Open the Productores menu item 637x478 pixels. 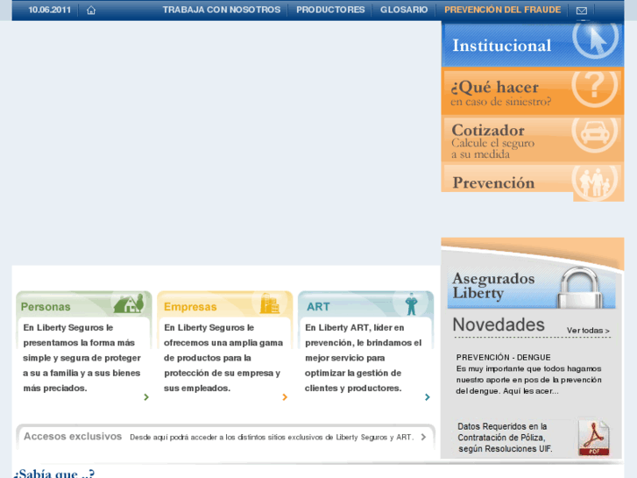click(330, 10)
